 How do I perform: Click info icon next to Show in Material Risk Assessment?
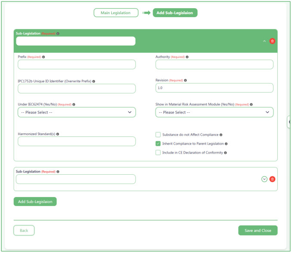coord(251,104)
